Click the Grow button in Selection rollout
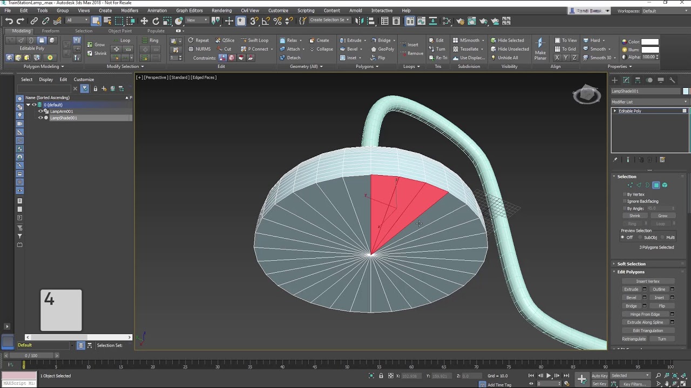Viewport: 691px width, 388px height. (662, 216)
